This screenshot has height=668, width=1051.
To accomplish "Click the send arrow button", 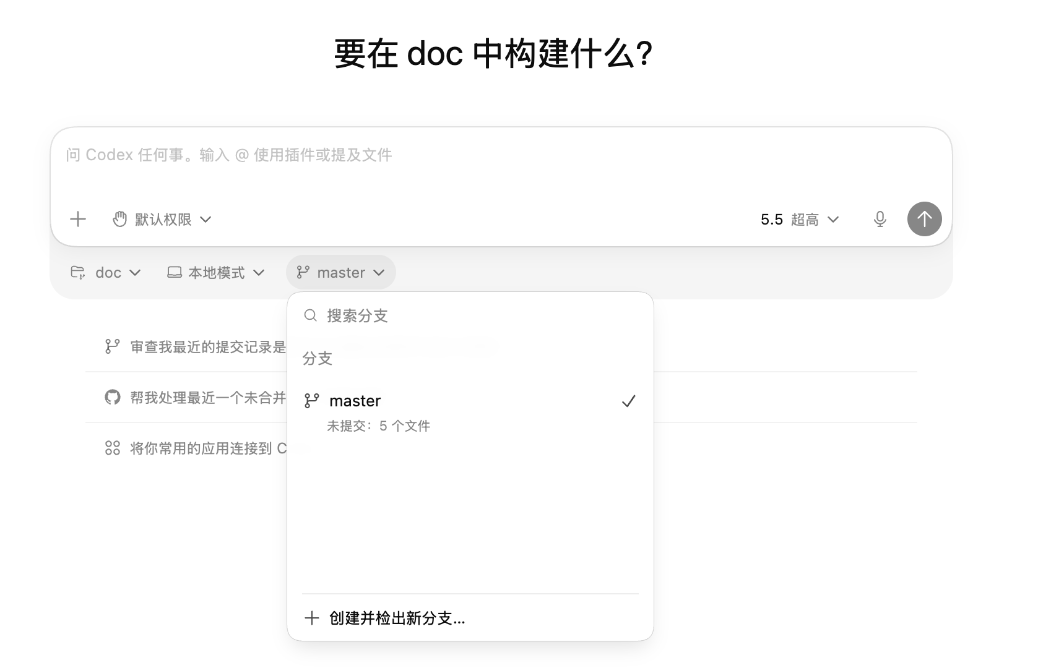I will (924, 219).
